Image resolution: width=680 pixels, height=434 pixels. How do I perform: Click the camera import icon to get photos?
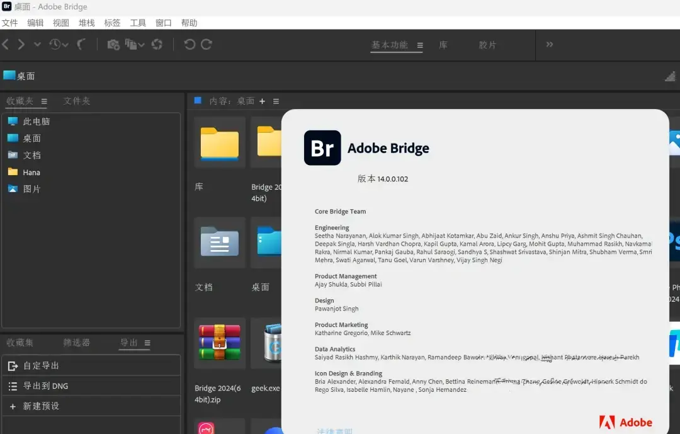point(113,45)
